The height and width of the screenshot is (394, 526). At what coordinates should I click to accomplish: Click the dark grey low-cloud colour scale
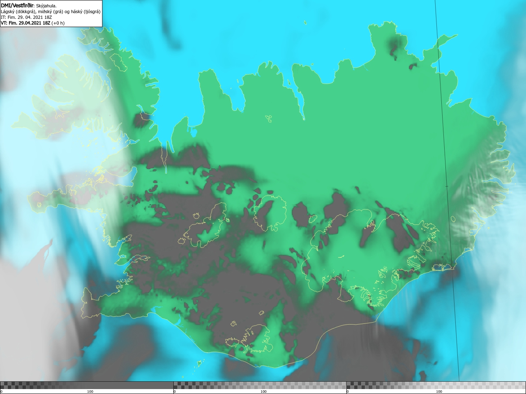click(x=87, y=385)
